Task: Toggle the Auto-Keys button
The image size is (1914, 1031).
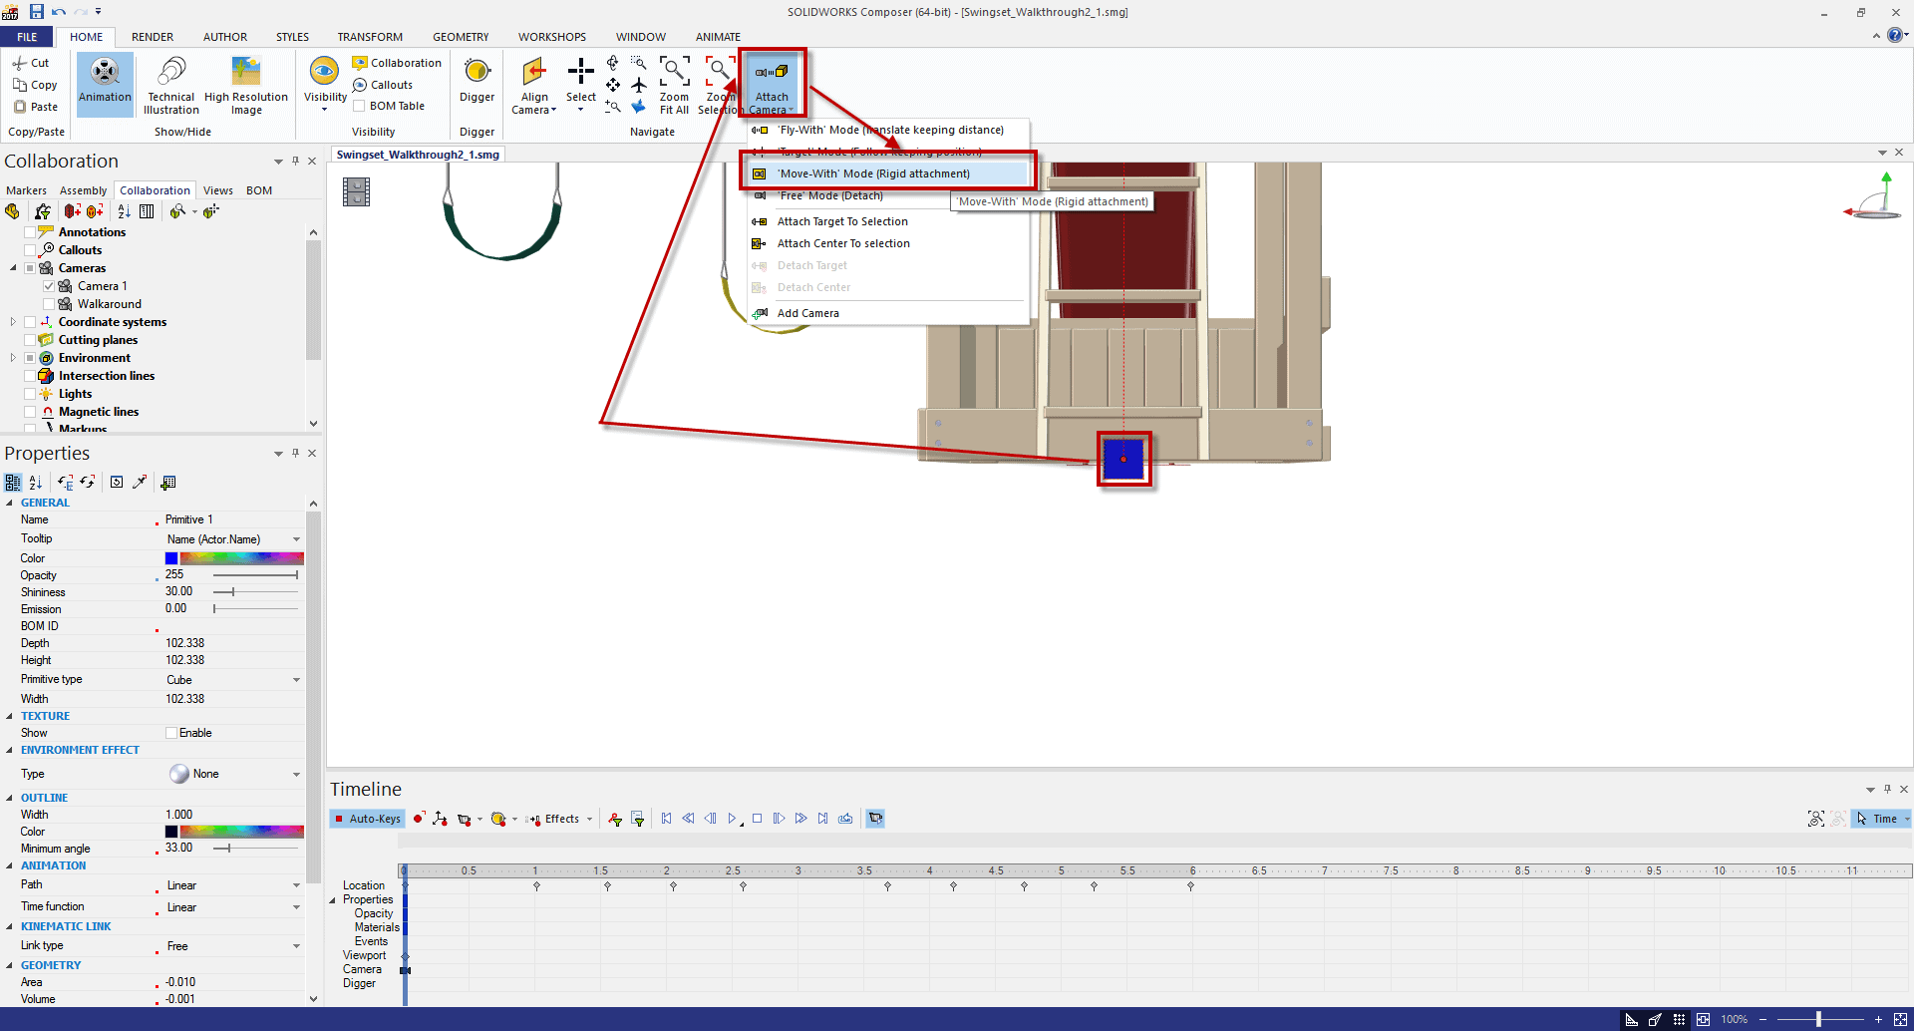Action: click(367, 819)
